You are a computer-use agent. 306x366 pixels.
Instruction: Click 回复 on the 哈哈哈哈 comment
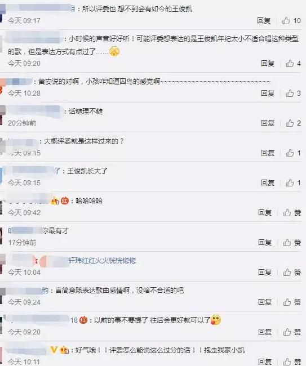click(x=265, y=213)
